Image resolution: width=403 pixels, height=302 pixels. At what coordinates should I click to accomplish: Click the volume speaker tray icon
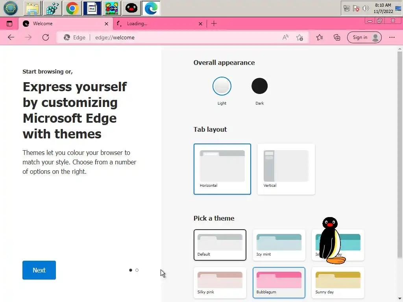(x=365, y=9)
